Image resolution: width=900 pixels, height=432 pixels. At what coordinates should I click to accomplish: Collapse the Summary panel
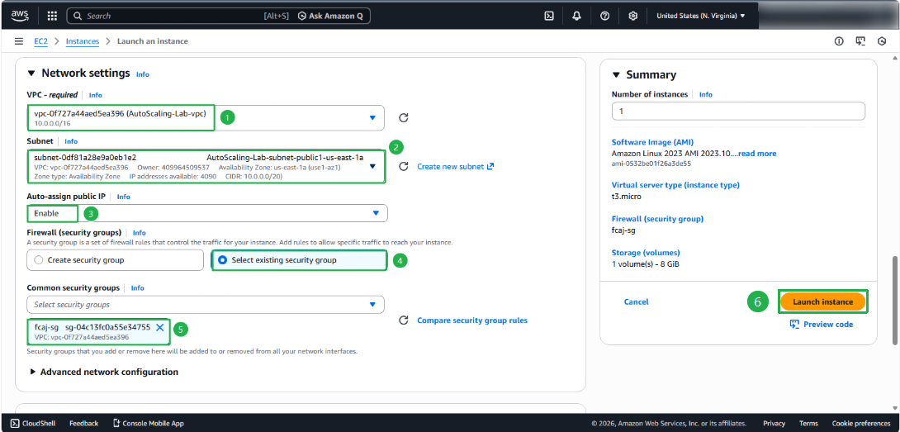[x=616, y=74]
